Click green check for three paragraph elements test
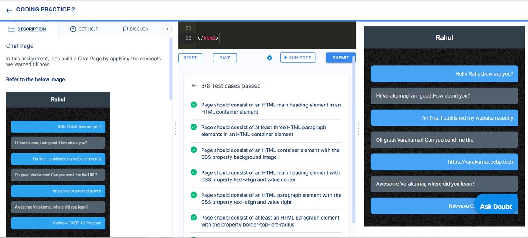The width and height of the screenshot is (528, 238). click(194, 127)
